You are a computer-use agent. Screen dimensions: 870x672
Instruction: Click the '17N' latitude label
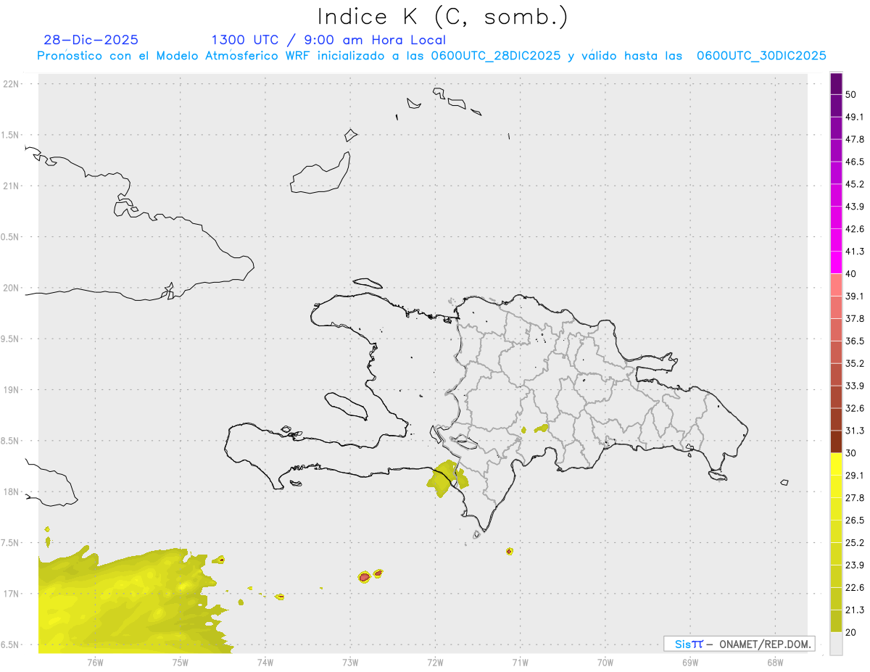(x=12, y=594)
